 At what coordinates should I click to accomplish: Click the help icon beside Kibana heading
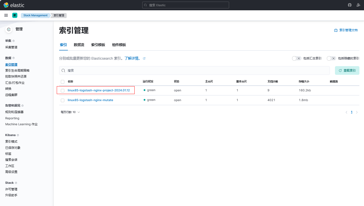[18, 135]
